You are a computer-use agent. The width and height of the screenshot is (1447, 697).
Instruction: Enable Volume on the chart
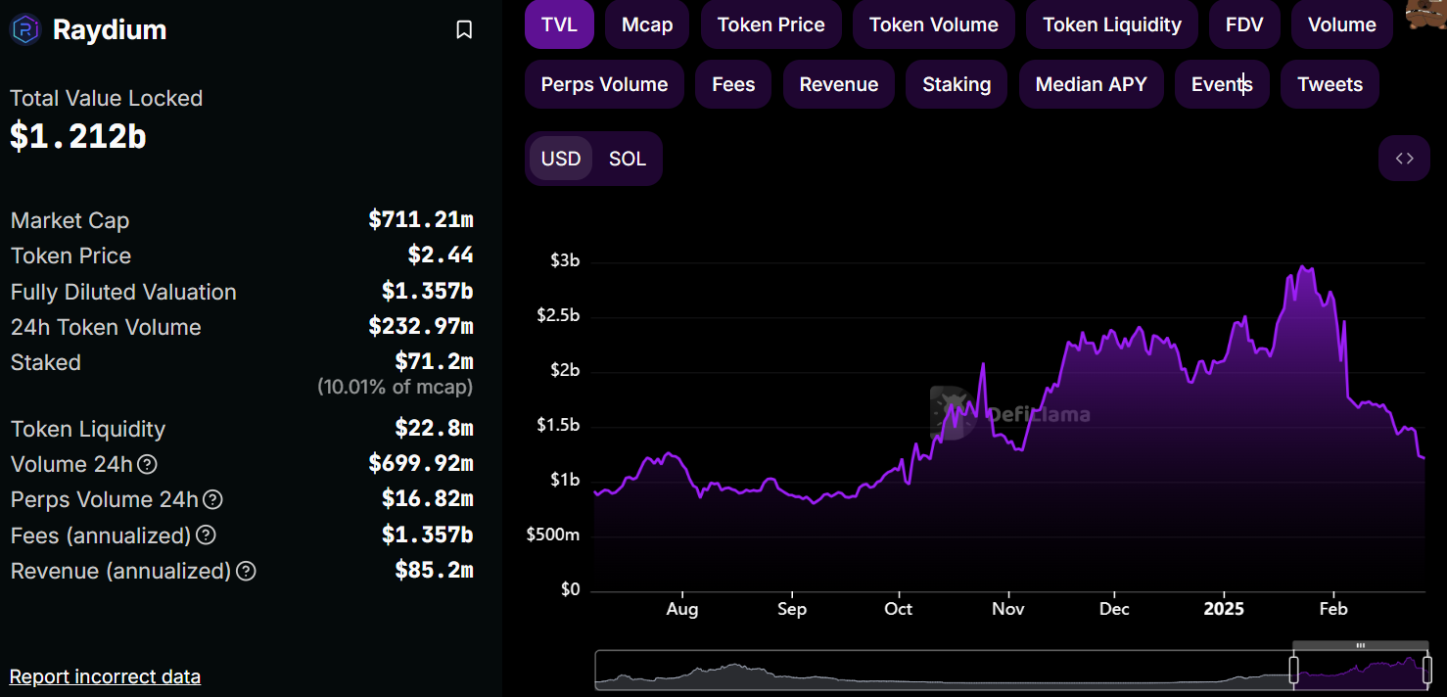tap(1342, 25)
